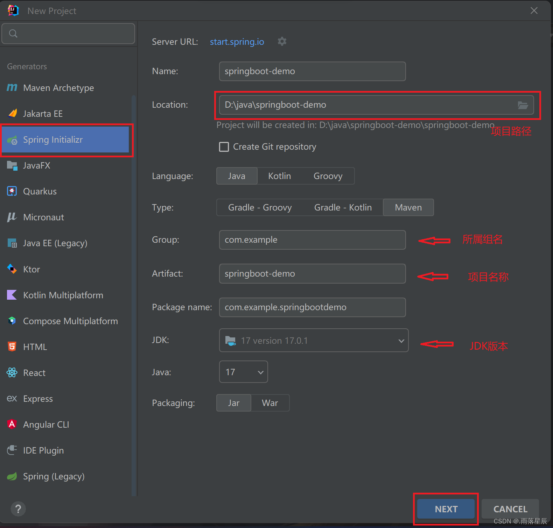Open the Java version 17 dropdown

(x=244, y=372)
